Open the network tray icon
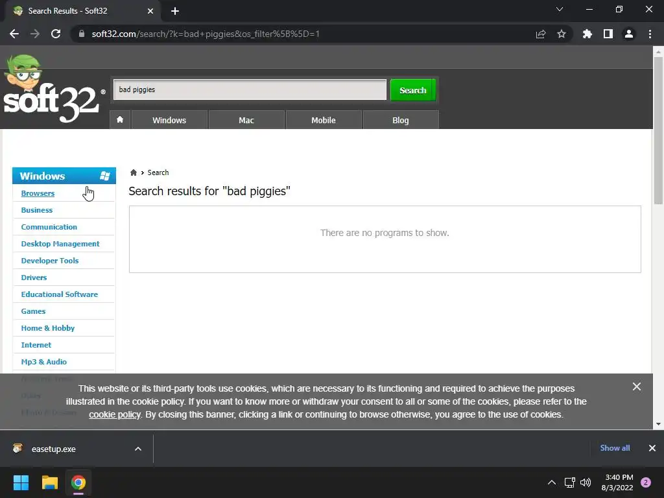The height and width of the screenshot is (498, 664). (569, 482)
